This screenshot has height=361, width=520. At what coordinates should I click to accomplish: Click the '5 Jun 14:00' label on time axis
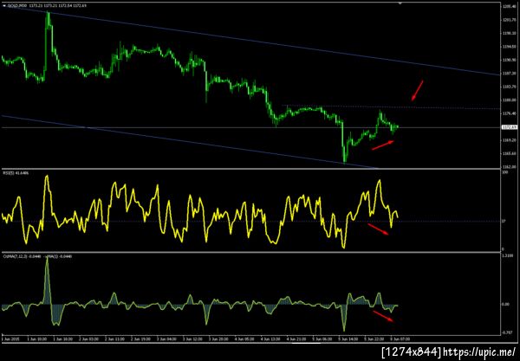(x=348, y=339)
